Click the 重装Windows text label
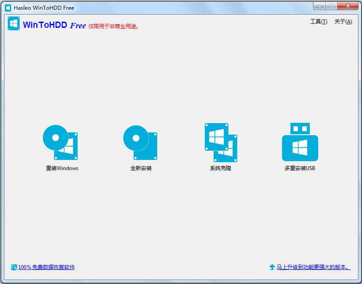This screenshot has height=284, width=362. [62, 168]
